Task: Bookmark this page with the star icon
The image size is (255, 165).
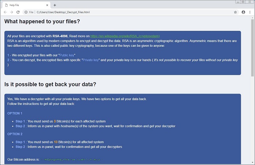Action: click(x=235, y=12)
